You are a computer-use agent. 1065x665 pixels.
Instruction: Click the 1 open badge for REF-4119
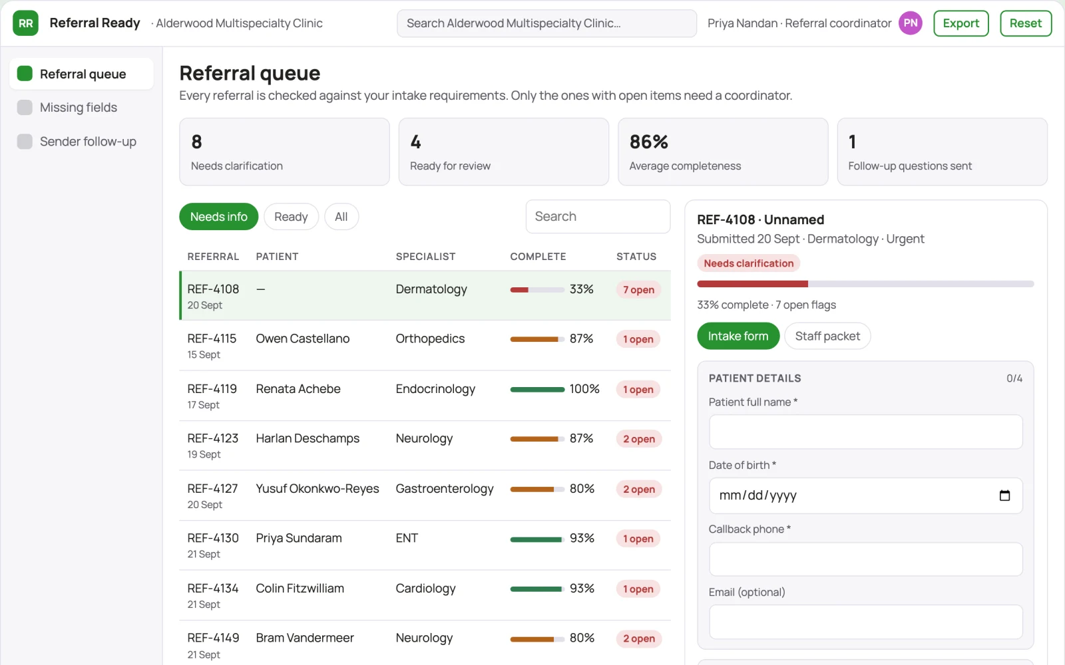[638, 390]
